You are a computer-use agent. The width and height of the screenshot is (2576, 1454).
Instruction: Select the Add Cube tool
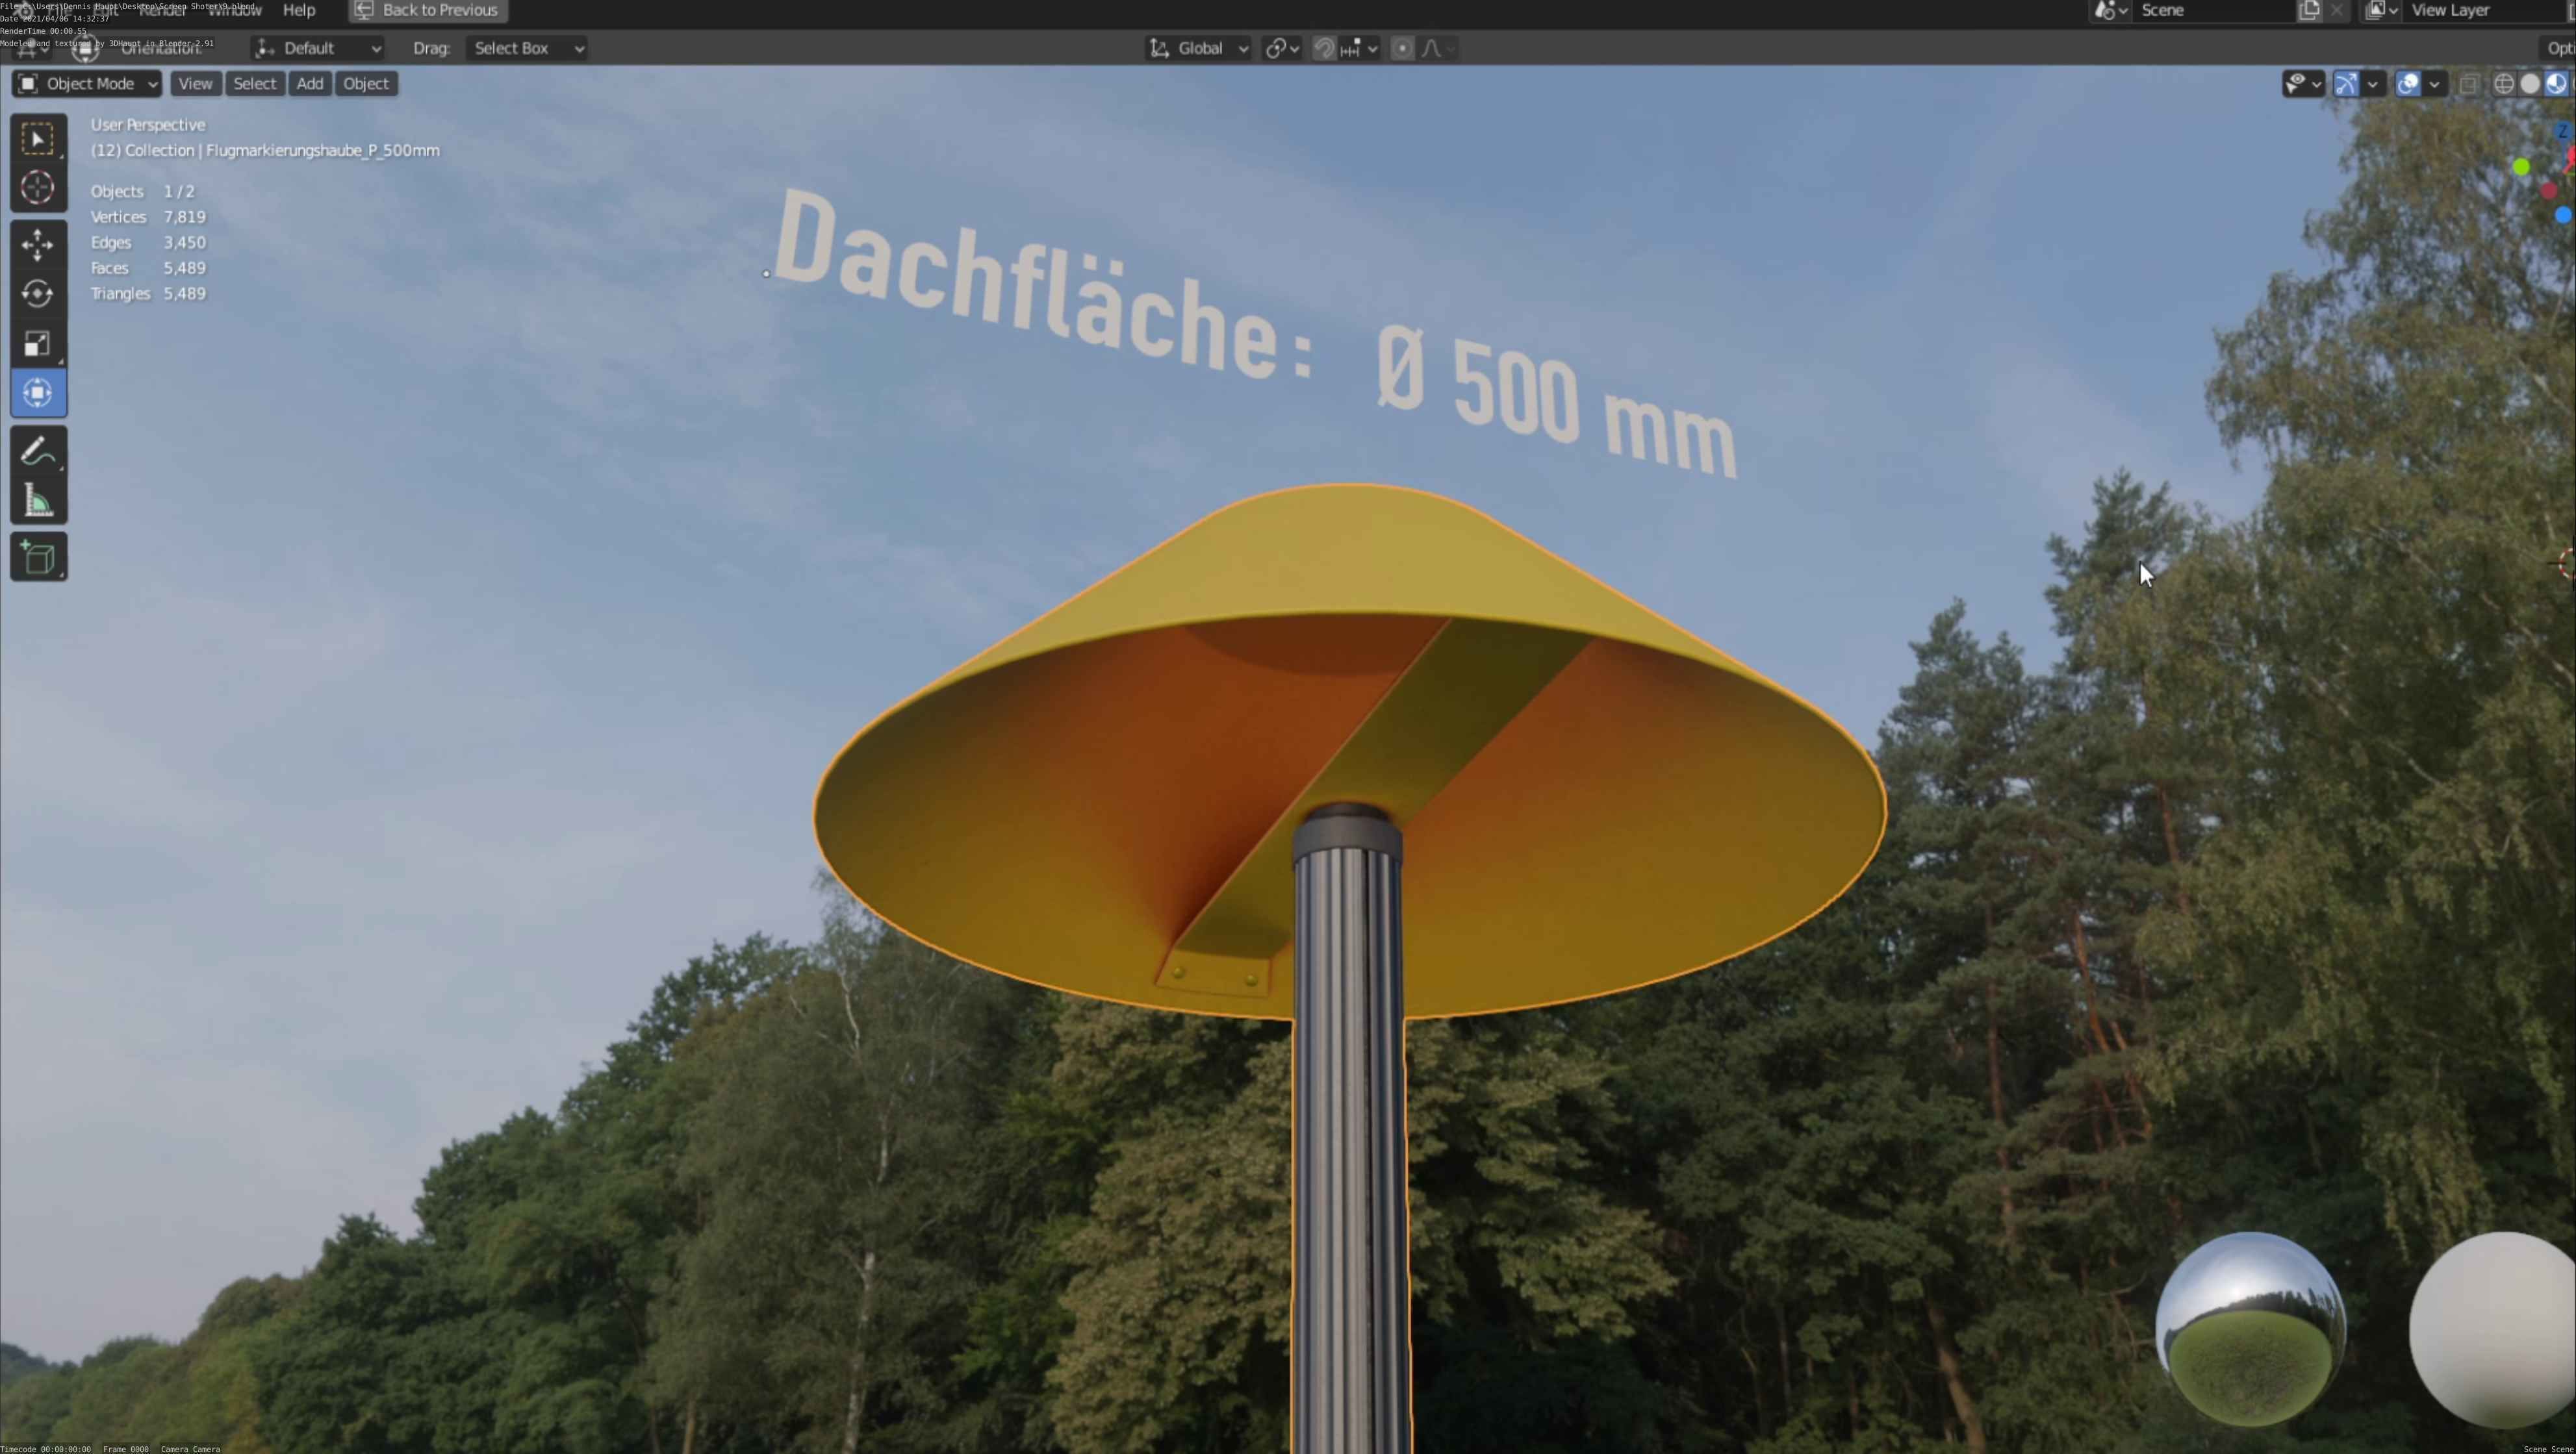[38, 558]
